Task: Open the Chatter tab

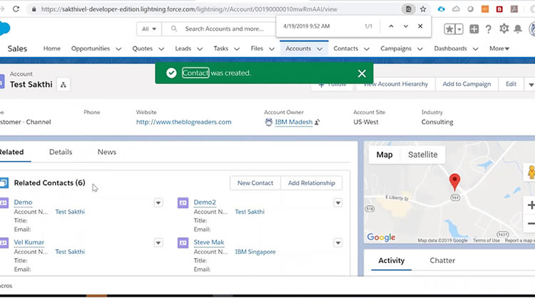Action: (442, 260)
